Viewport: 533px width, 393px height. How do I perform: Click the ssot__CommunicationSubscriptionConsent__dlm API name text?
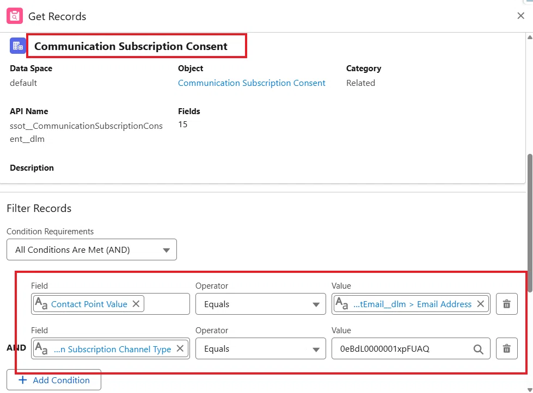(x=86, y=132)
